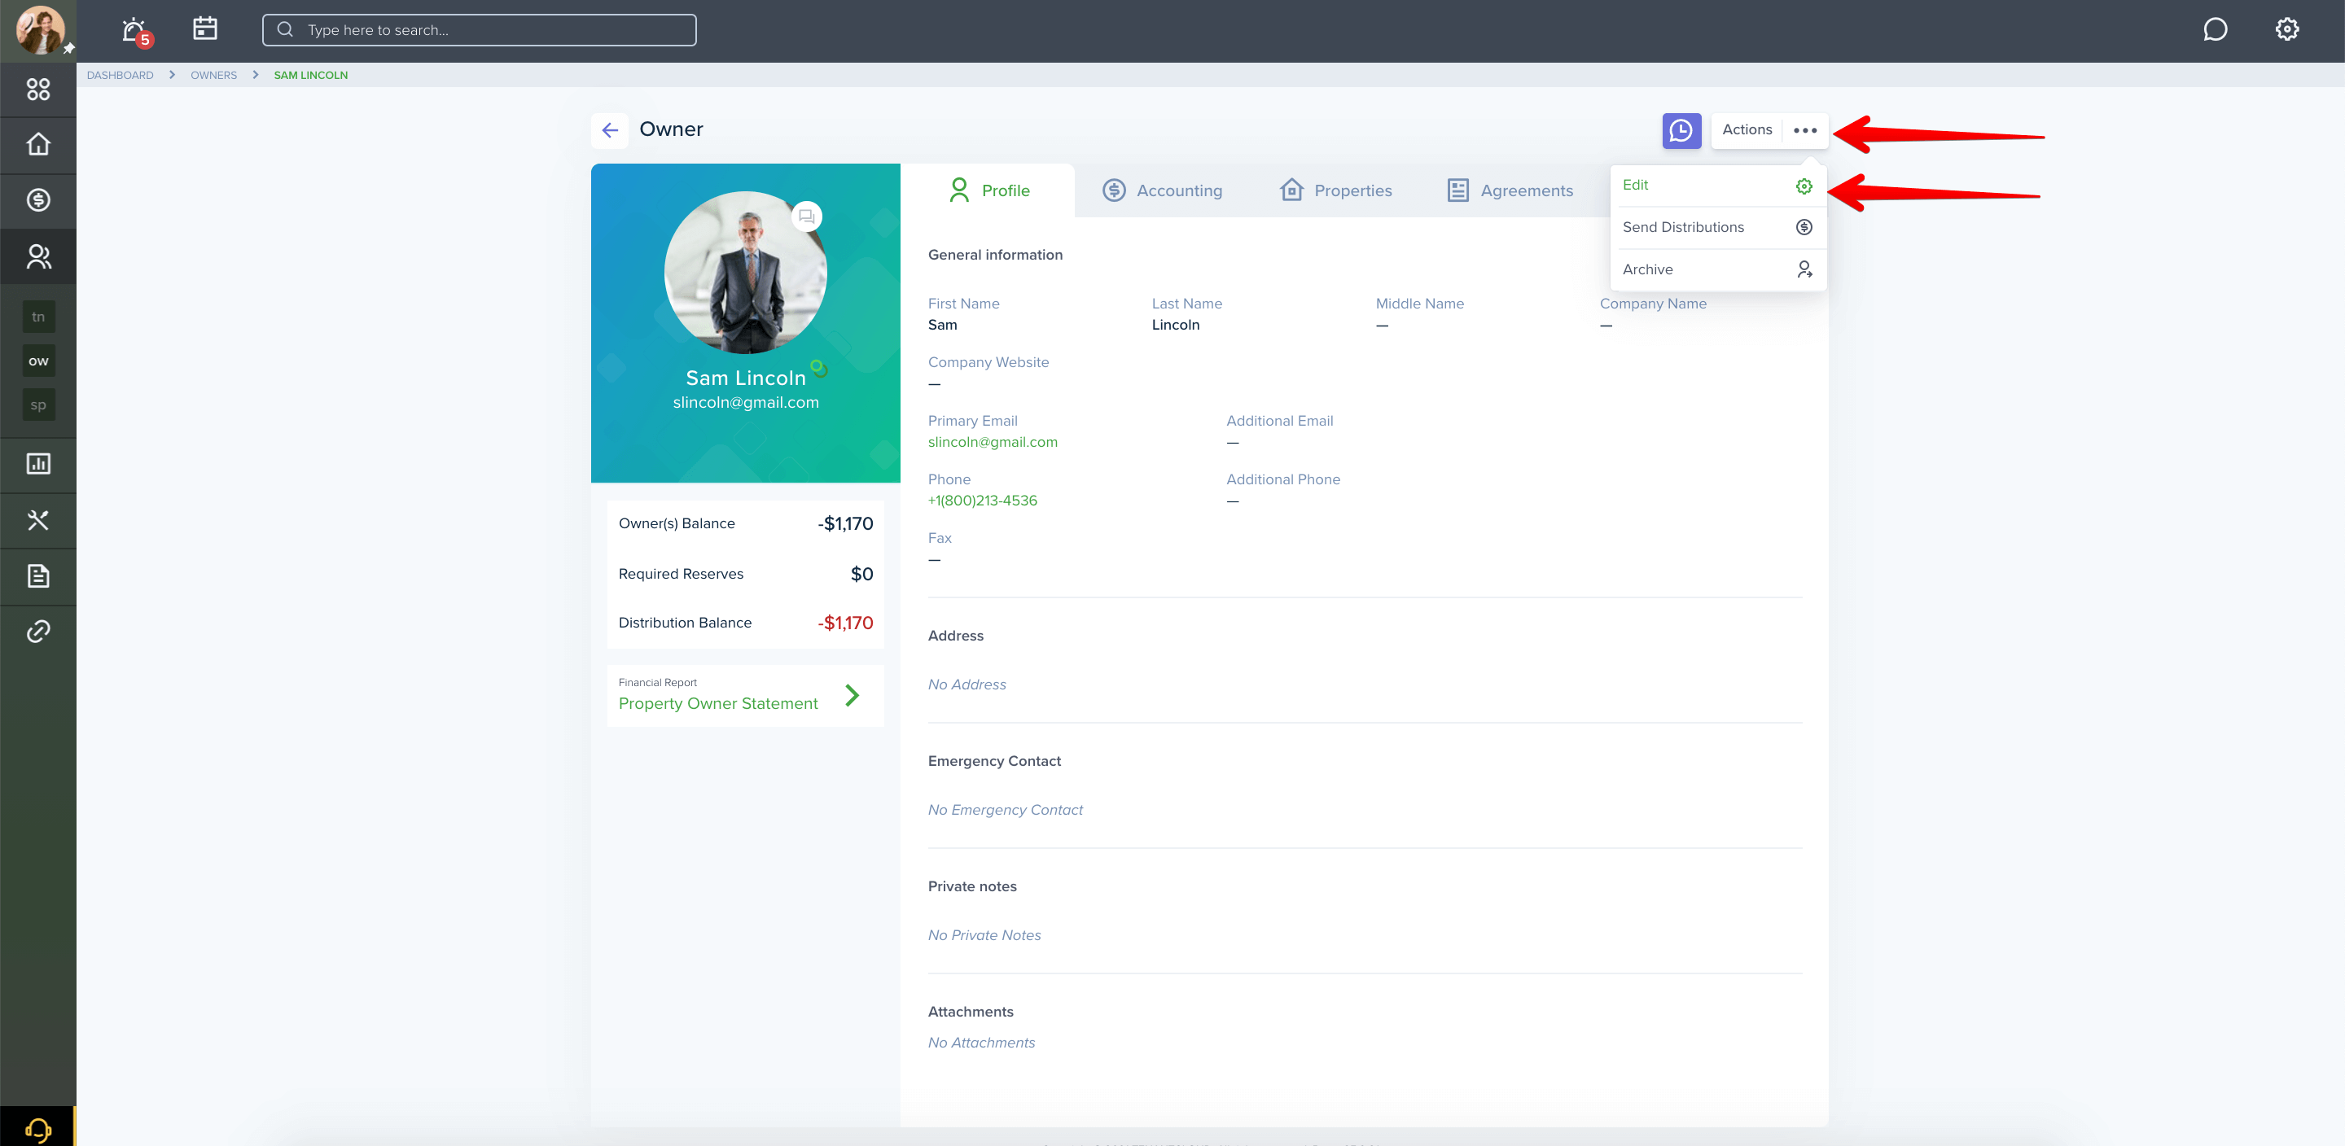Open the accounting dollar icon in sidebar
2345x1146 pixels.
pos(38,200)
